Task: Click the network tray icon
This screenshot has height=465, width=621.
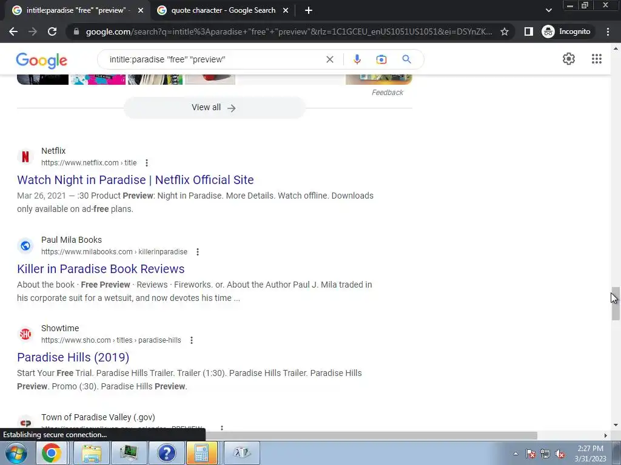Action: [545, 454]
